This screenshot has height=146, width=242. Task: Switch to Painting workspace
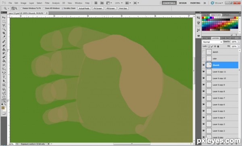click(x=195, y=3)
